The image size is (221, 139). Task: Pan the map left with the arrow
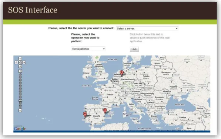(16, 62)
